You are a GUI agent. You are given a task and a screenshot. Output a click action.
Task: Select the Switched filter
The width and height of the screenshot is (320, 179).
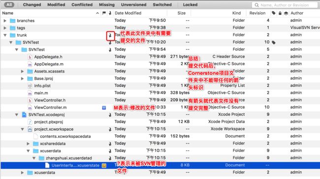162,4
